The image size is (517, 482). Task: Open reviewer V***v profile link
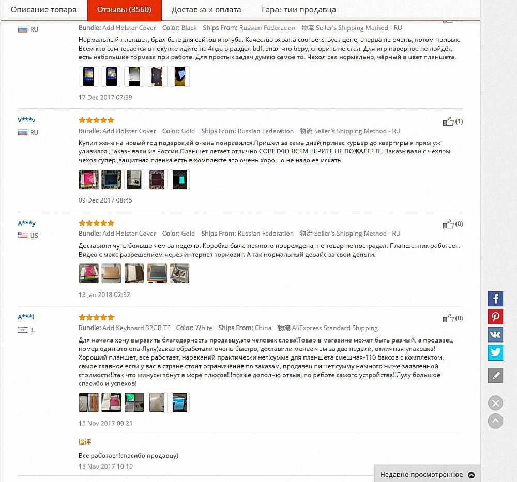[x=26, y=120]
